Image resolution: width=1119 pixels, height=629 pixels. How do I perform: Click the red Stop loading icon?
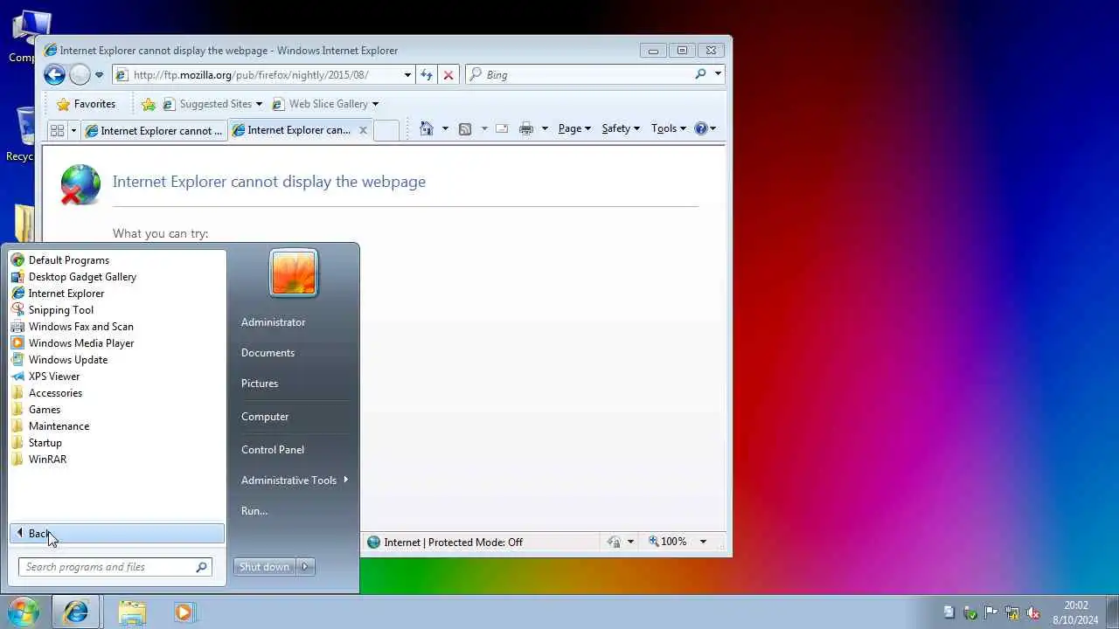point(448,75)
